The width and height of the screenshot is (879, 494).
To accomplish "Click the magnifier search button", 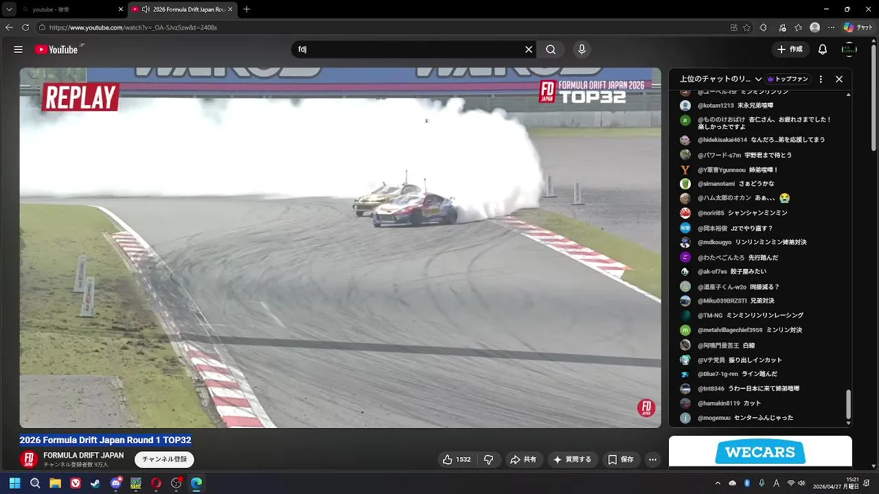I will 551,49.
